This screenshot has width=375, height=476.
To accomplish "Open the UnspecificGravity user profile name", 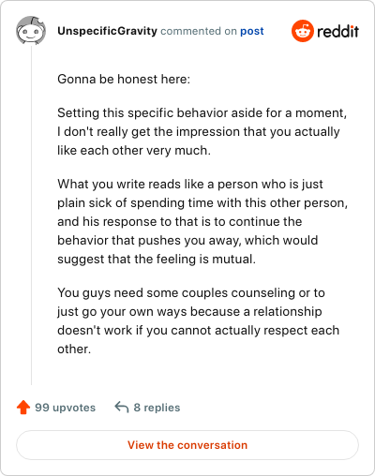I will pyautogui.click(x=107, y=31).
